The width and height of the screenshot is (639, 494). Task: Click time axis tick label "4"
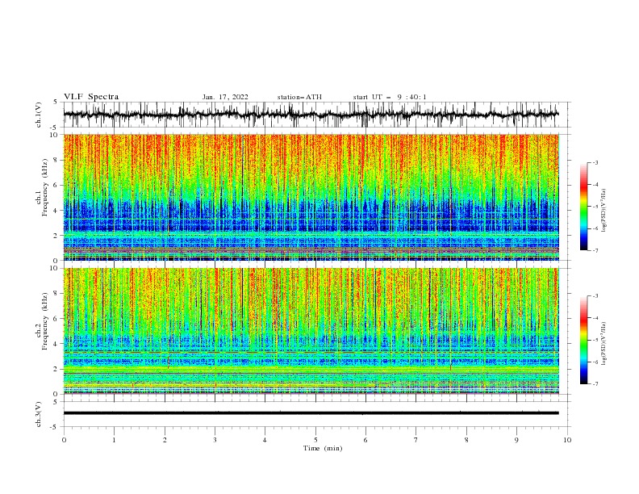[x=265, y=440]
